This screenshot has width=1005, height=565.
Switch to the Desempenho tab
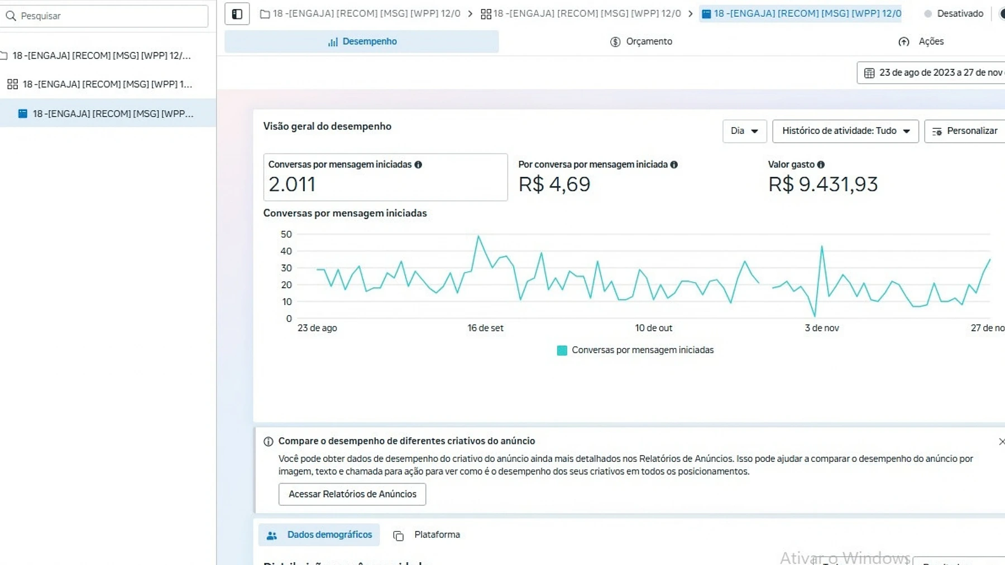click(362, 42)
